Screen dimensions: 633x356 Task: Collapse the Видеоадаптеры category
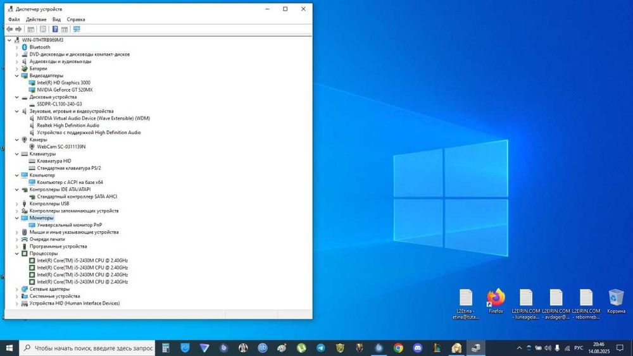[x=17, y=76]
